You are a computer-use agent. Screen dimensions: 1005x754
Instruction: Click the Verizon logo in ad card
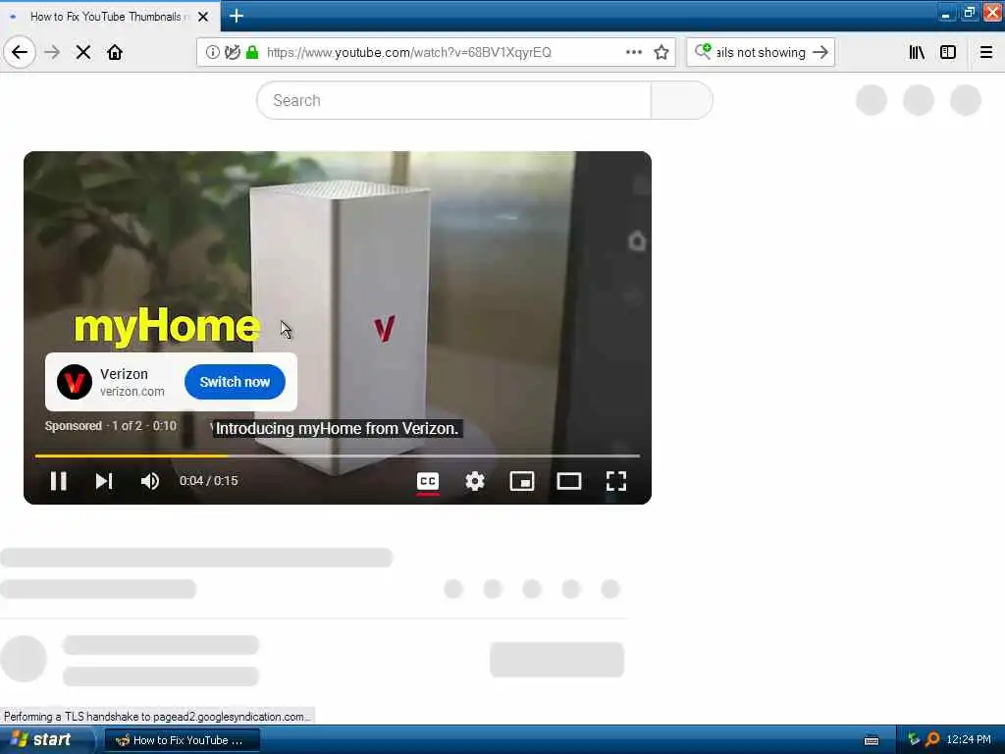75,382
